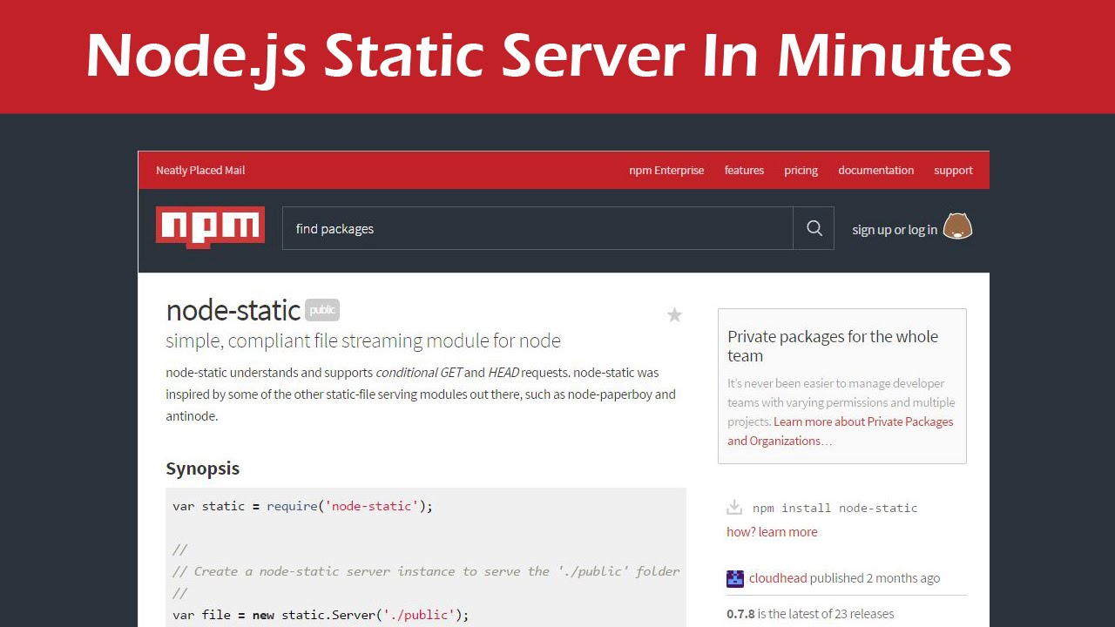The image size is (1115, 627).
Task: Click the published 2 months ago text
Action: point(875,578)
